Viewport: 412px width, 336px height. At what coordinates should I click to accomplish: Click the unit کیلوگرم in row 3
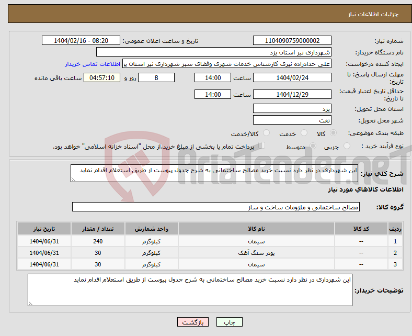tap(152, 264)
